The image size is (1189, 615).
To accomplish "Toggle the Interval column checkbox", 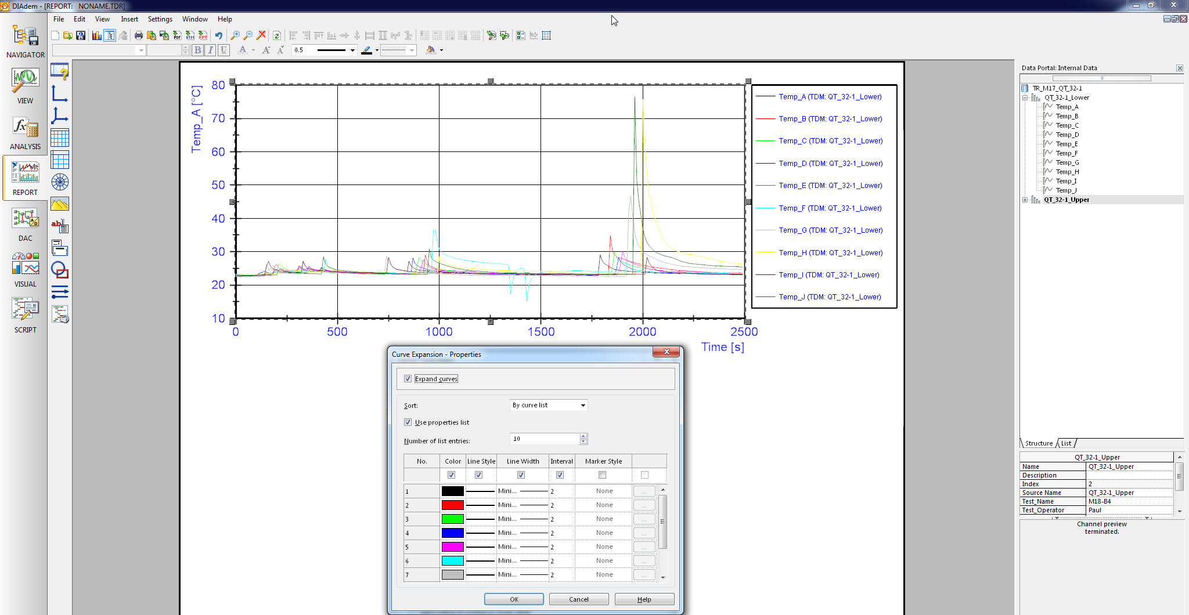I will pyautogui.click(x=560, y=475).
